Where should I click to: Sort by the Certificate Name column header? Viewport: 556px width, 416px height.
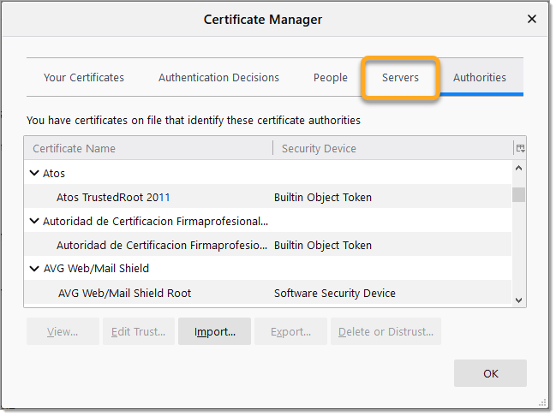[147, 148]
